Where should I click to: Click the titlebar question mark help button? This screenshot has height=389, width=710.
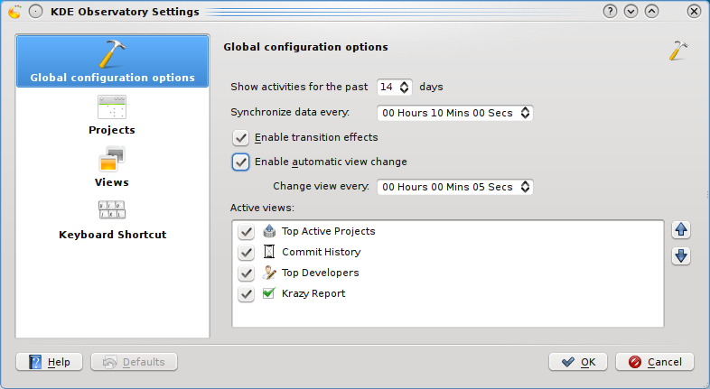coord(611,12)
